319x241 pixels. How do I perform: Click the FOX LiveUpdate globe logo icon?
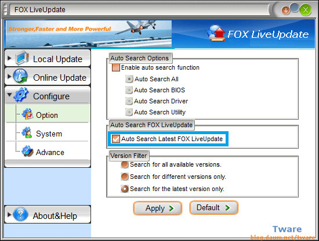[216, 34]
